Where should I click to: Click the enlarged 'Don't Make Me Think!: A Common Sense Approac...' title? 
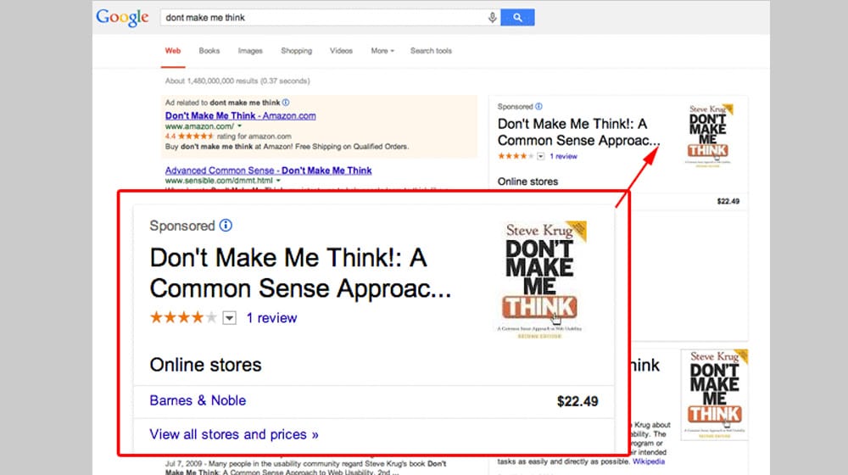[x=300, y=272]
